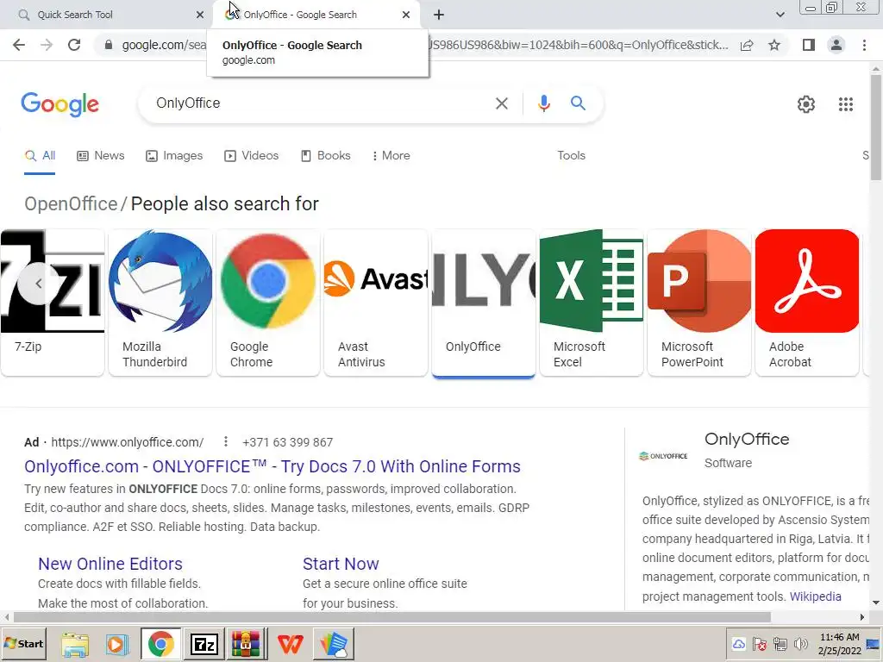Viewport: 883px width, 662px height.
Task: Click the blue magnifier search button
Action: pos(578,103)
